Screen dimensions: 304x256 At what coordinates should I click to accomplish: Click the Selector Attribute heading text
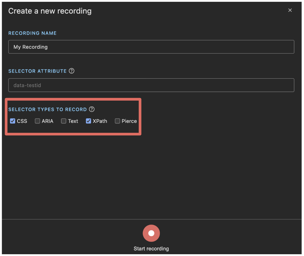coord(37,71)
